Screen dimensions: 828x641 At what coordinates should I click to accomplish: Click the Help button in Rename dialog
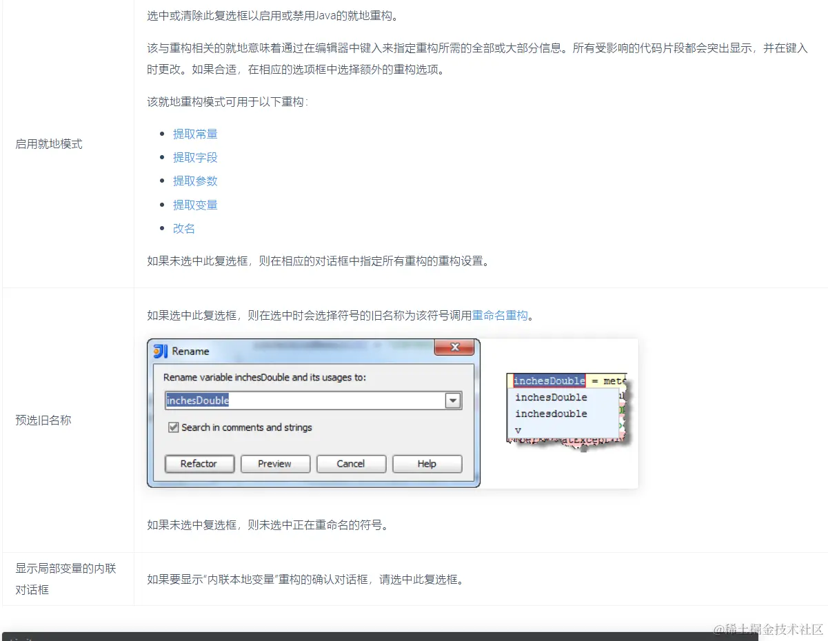(427, 464)
